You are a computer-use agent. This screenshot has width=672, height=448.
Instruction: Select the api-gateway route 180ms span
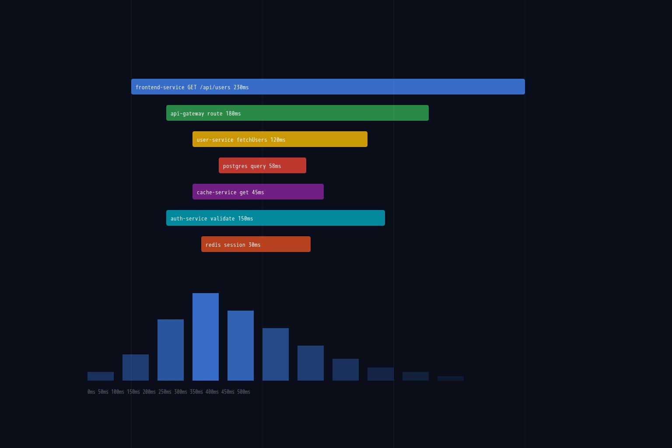pos(297,113)
